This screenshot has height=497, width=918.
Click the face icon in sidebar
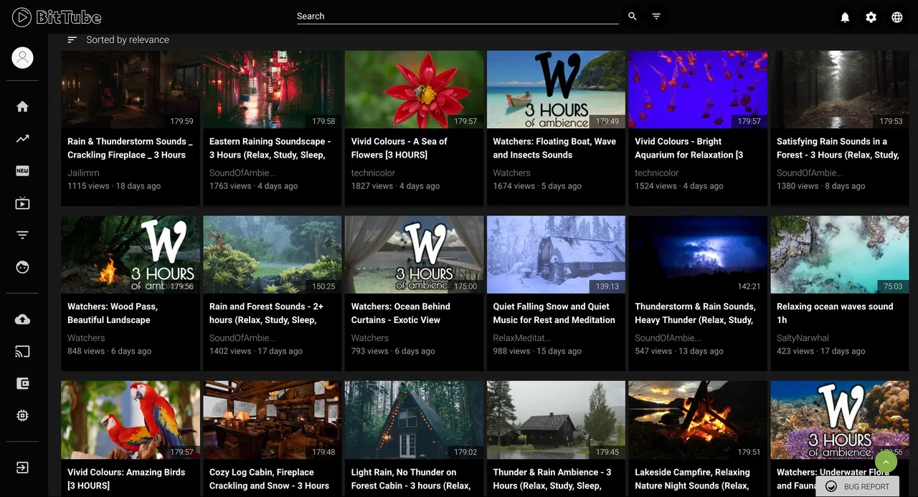tap(22, 267)
